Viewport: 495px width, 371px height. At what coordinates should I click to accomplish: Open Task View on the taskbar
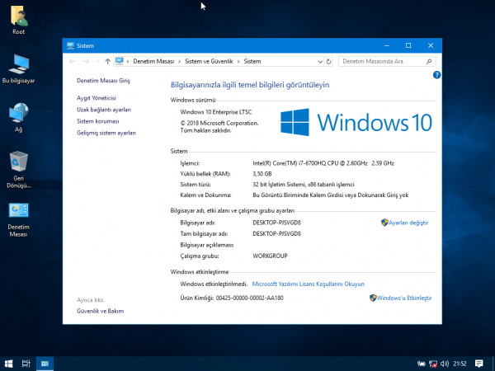[x=26, y=363]
